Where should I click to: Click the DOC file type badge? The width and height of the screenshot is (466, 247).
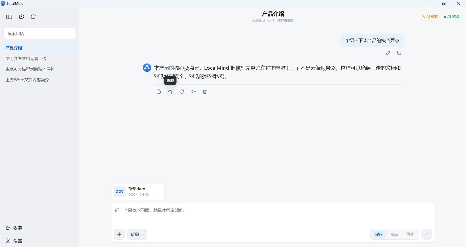click(120, 191)
